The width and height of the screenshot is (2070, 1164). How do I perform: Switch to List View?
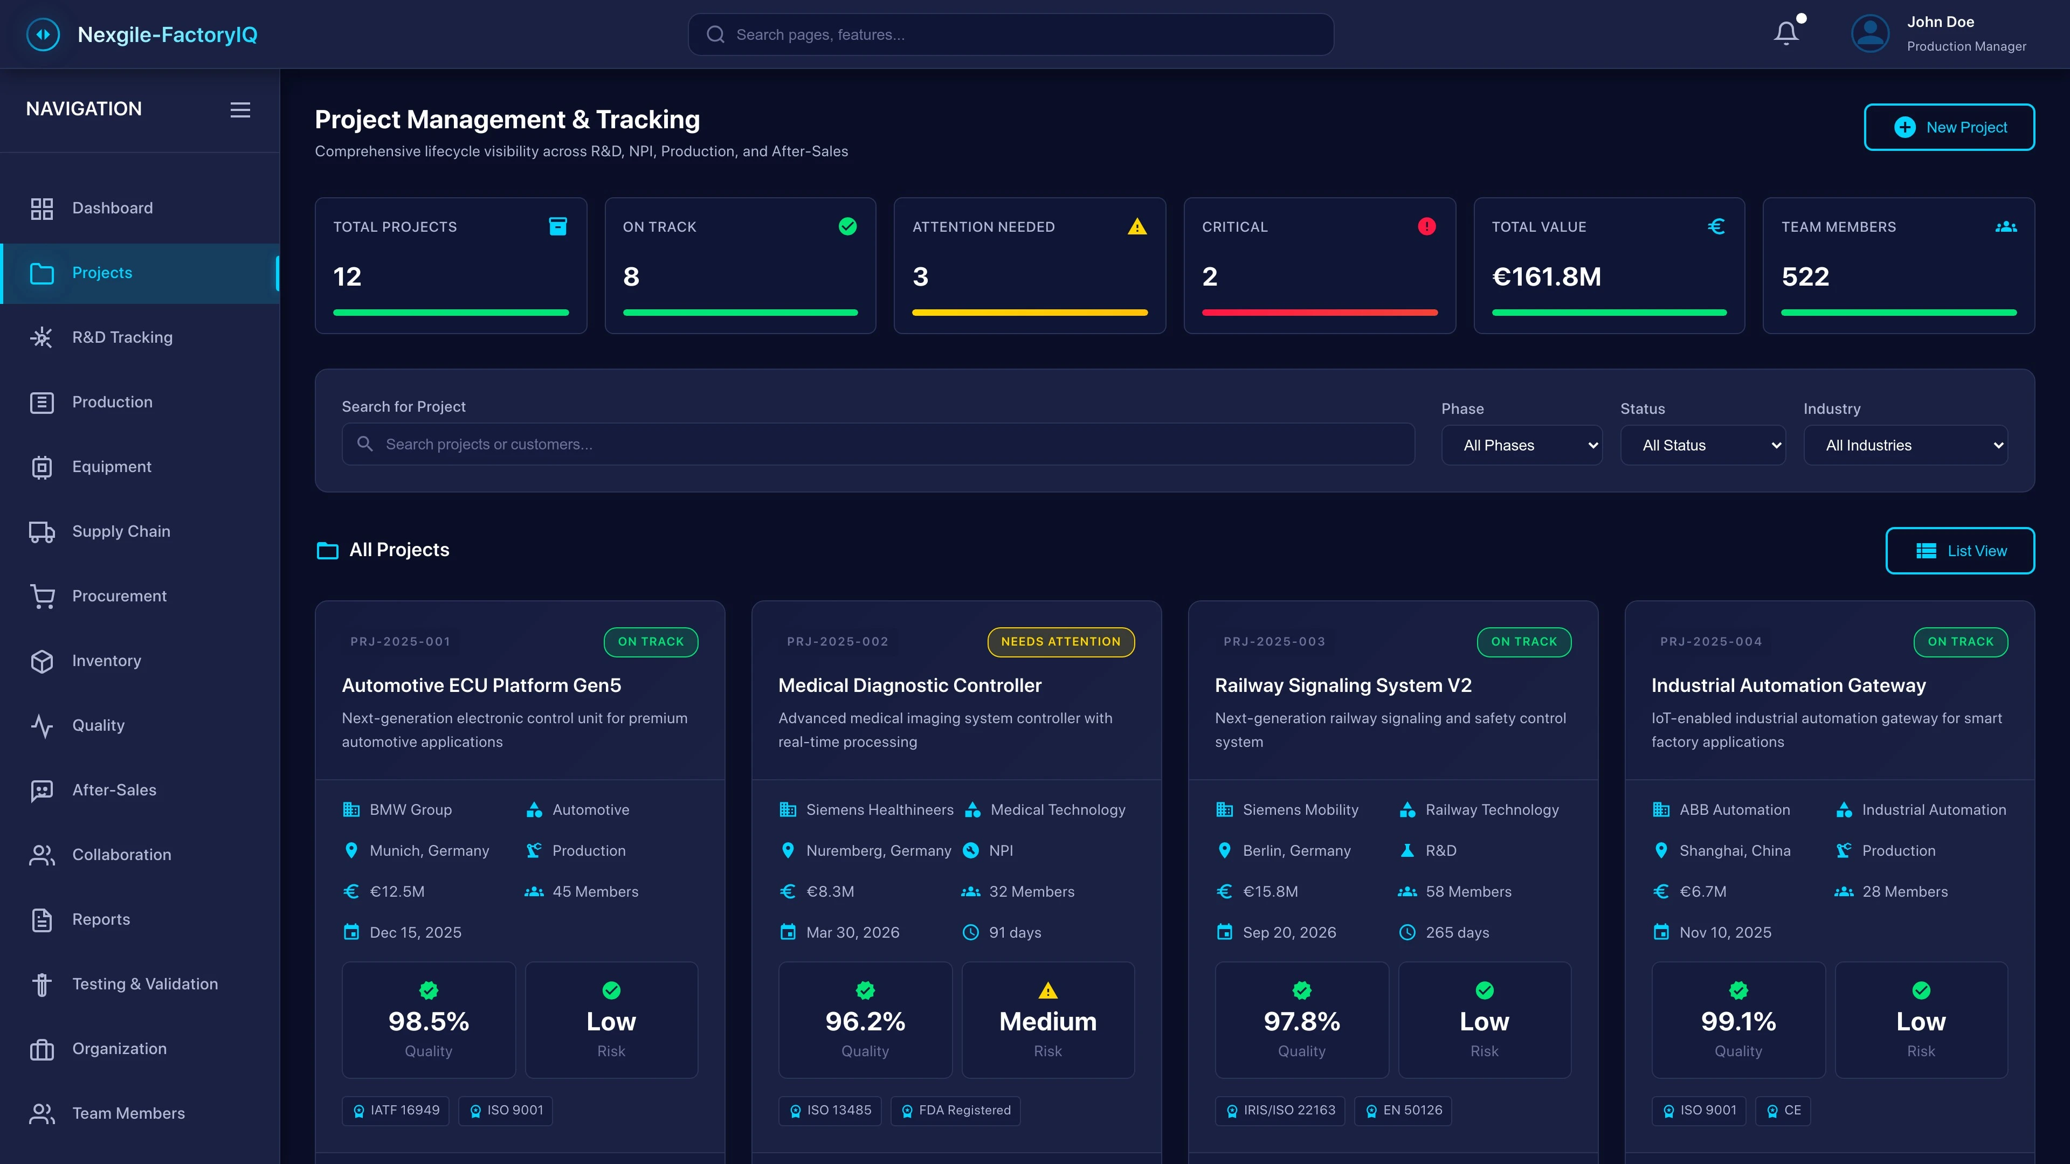(1960, 551)
